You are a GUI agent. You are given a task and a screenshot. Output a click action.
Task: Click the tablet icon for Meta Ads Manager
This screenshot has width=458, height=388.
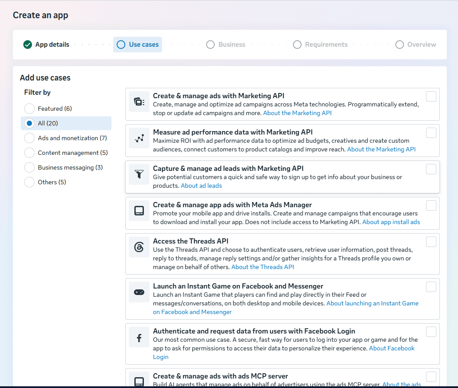(x=139, y=211)
